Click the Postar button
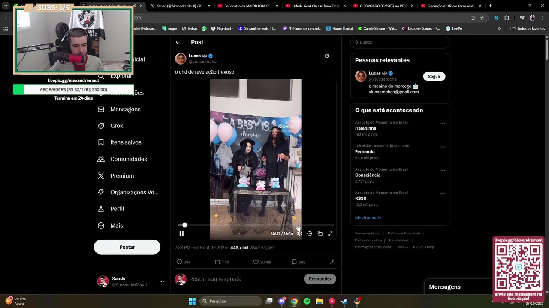549x308 pixels. coord(127,247)
